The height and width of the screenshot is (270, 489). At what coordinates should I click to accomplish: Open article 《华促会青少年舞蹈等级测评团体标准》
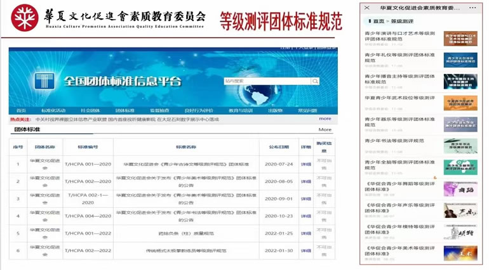coord(399,186)
